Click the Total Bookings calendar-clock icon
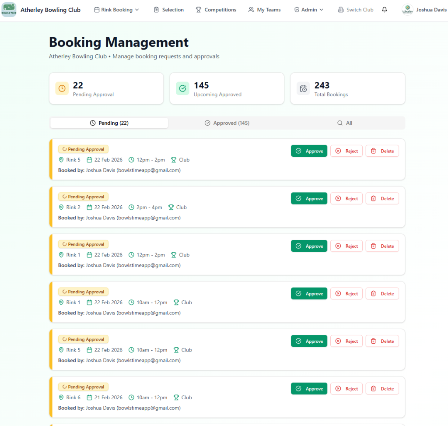Viewport: 448px width, 426px height. pos(303,88)
